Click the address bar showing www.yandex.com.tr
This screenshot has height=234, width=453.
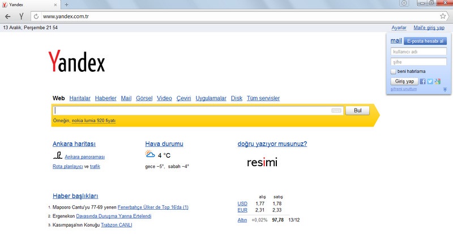(240, 16)
